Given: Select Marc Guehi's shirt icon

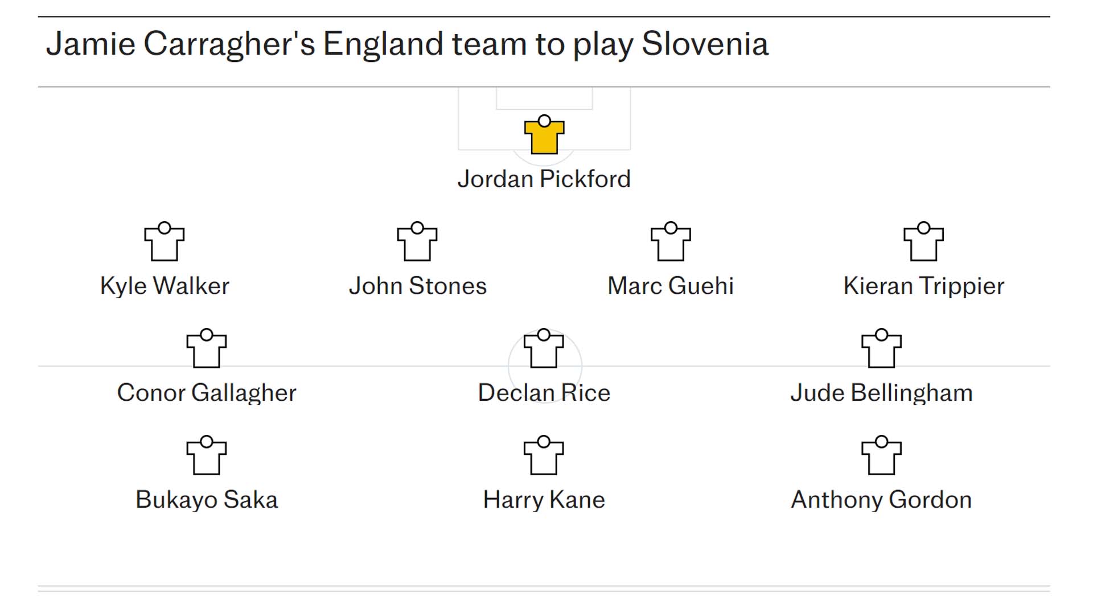Looking at the screenshot, I should pyautogui.click(x=671, y=242).
